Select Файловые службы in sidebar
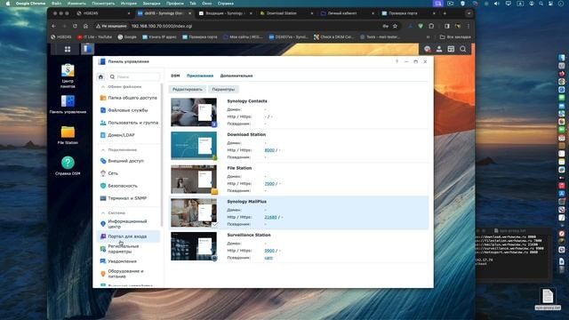The width and height of the screenshot is (569, 320). tap(128, 110)
